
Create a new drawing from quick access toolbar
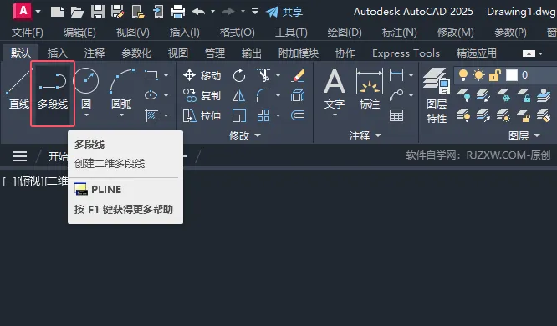(x=57, y=12)
